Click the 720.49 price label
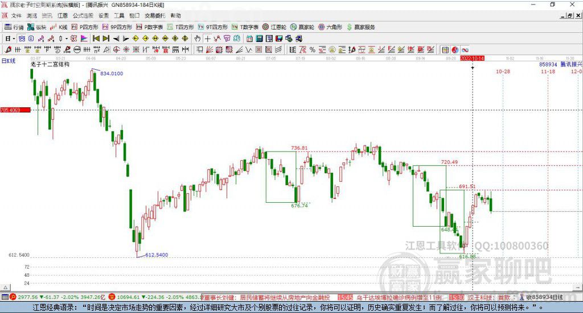This screenshot has width=583, height=313. click(x=450, y=162)
